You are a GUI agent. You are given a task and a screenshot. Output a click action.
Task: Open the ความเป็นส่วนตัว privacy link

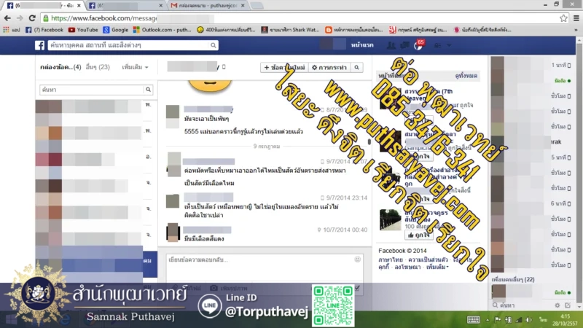428,259
